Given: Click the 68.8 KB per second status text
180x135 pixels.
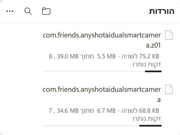Looking at the screenshot, I should [140, 111].
